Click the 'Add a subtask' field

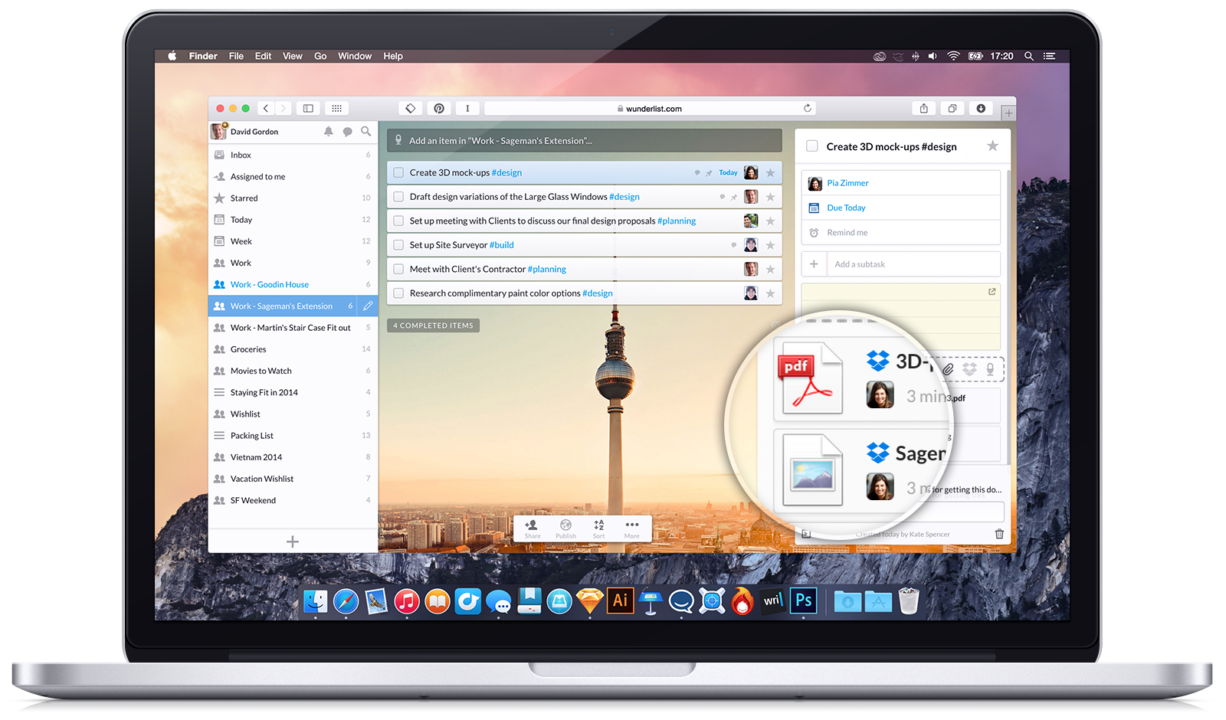click(901, 264)
